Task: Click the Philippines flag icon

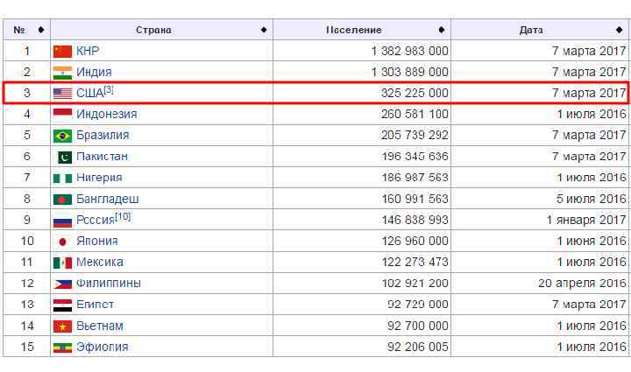Action: (62, 284)
